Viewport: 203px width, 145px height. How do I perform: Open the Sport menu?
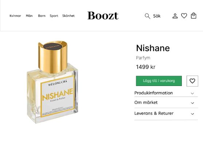(x=54, y=16)
